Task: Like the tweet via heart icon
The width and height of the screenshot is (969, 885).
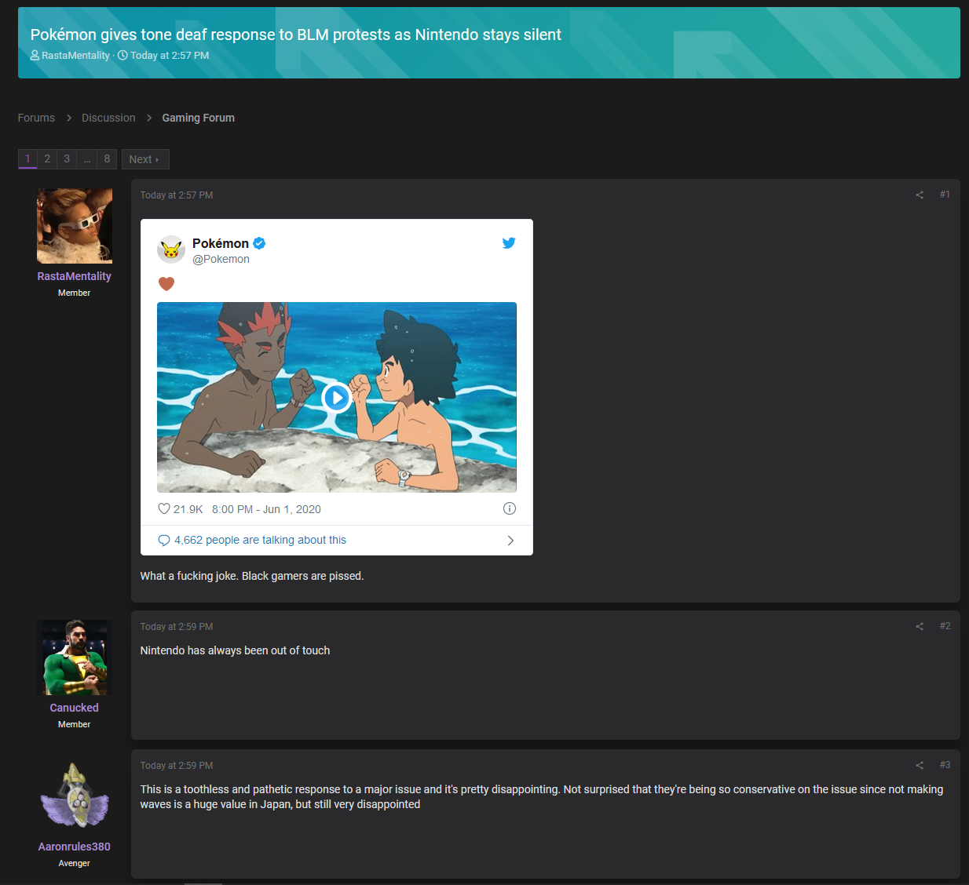Action: 164,509
